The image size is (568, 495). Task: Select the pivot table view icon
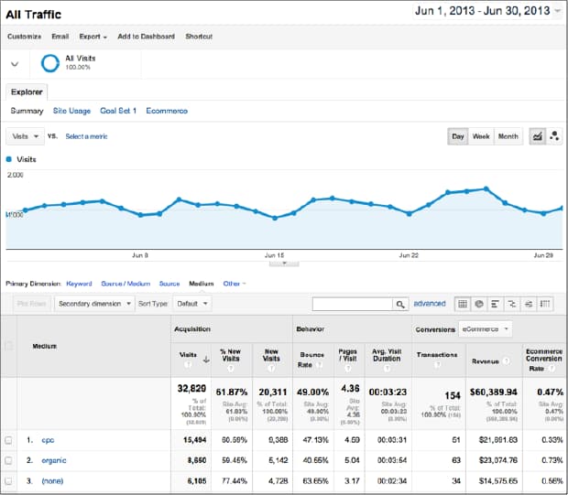click(545, 304)
